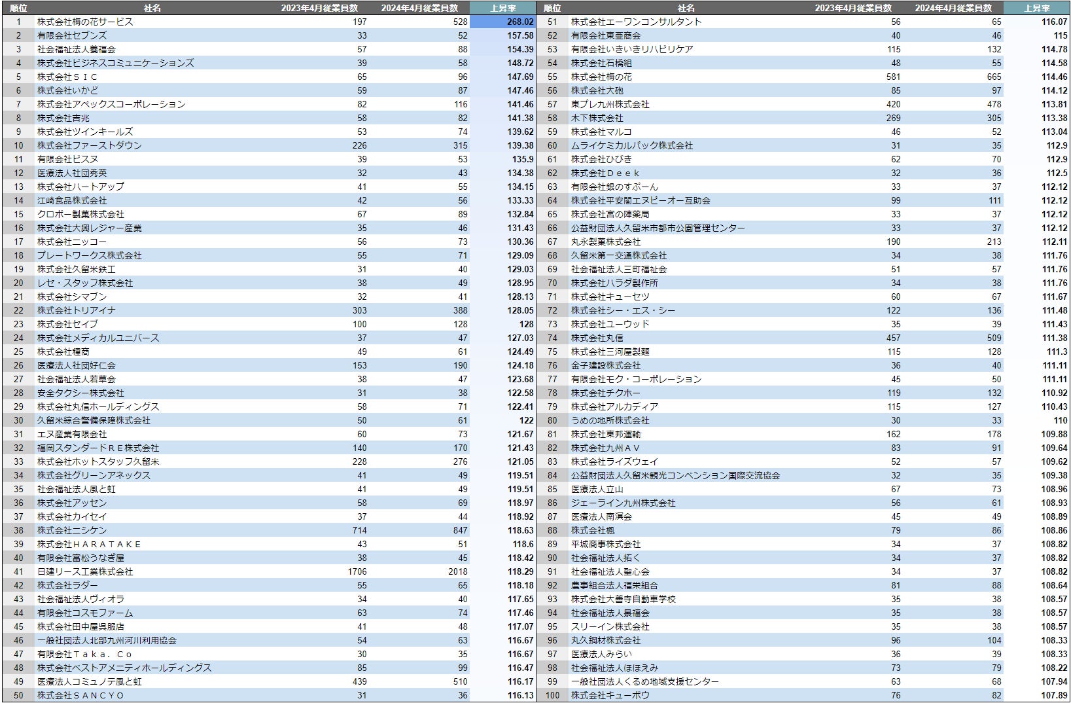Click company 有限会社富松うなぎ屋

pyautogui.click(x=80, y=558)
